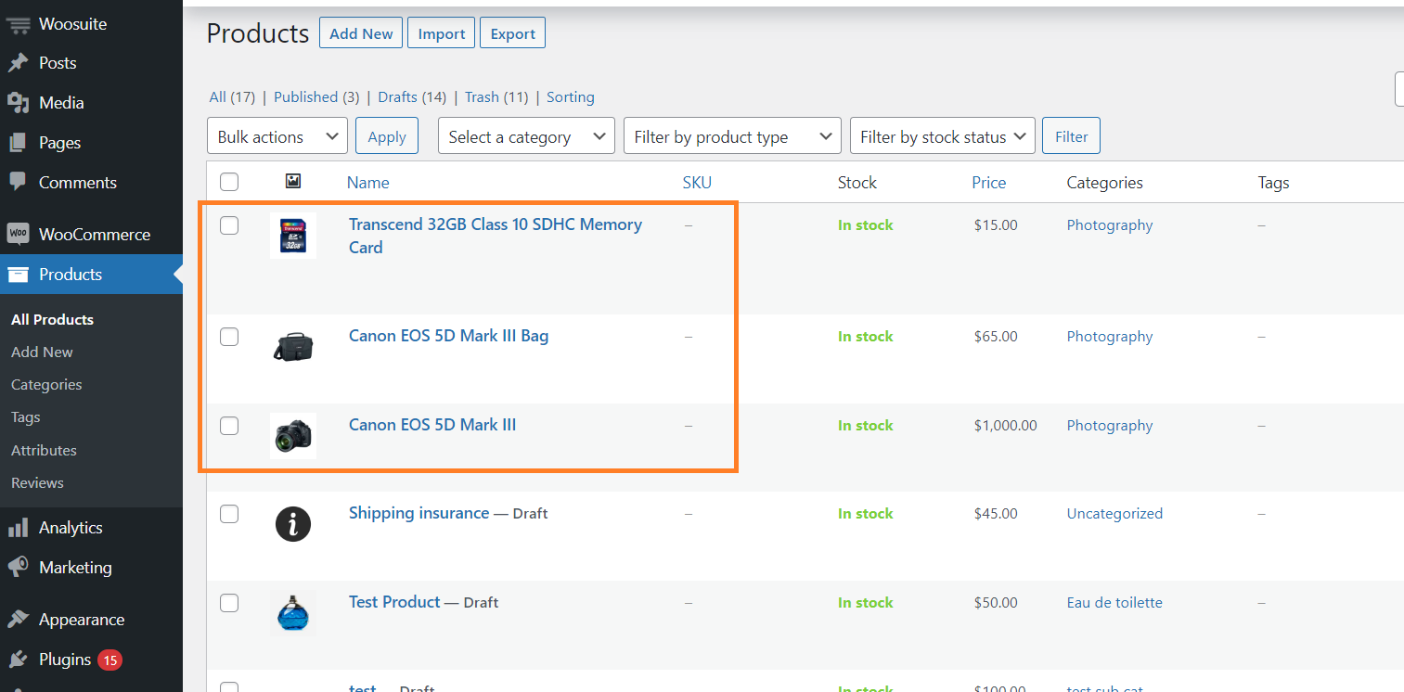This screenshot has height=692, width=1404.
Task: Click the $65.00 price cell
Action: [996, 337]
